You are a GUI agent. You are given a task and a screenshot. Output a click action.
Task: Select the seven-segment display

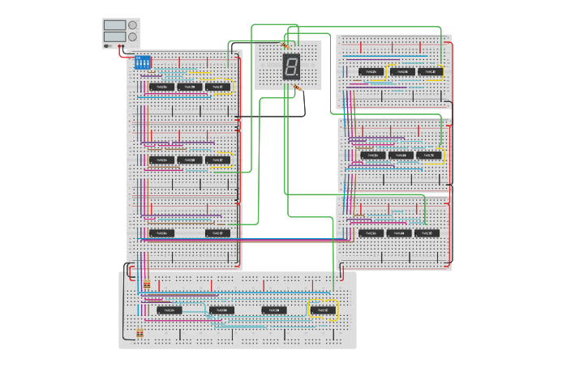coord(291,66)
